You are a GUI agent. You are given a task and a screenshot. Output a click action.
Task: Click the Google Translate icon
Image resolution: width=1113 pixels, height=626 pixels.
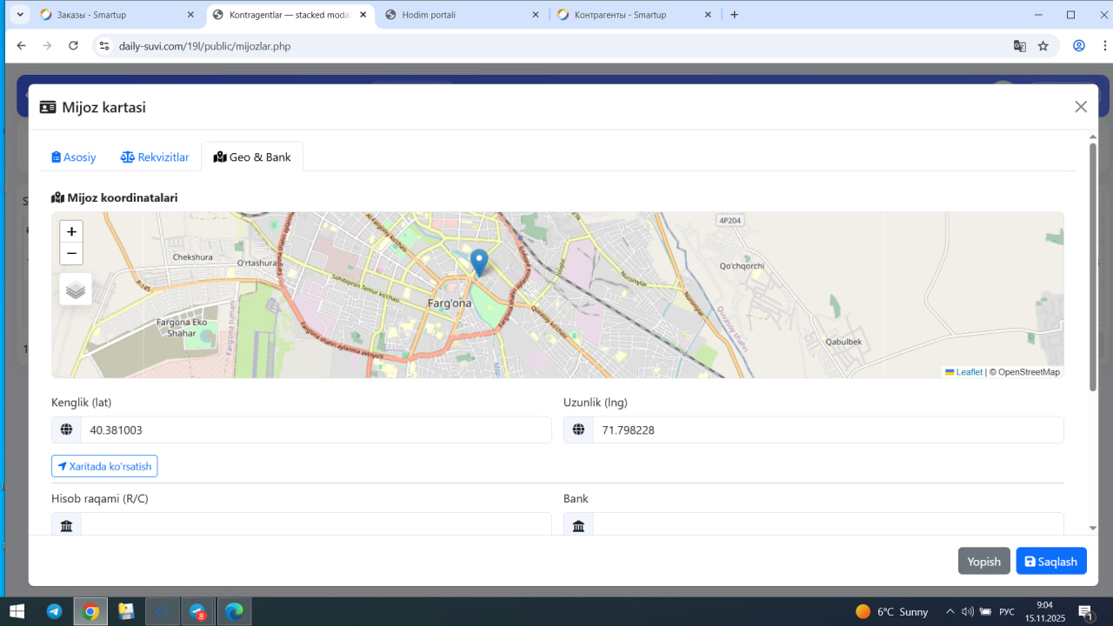click(1020, 46)
